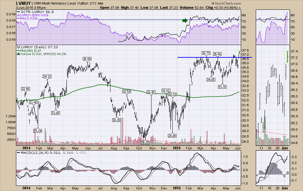Image resolution: width=303 pixels, height=191 pixels.
Task: Click the latest green candle in zoom panel
Action: [288, 56]
